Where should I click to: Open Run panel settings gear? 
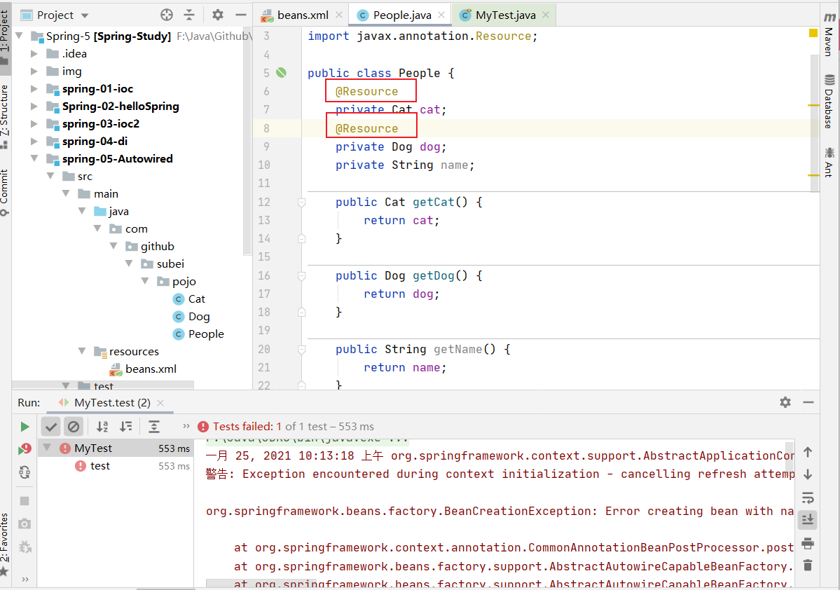click(x=785, y=402)
